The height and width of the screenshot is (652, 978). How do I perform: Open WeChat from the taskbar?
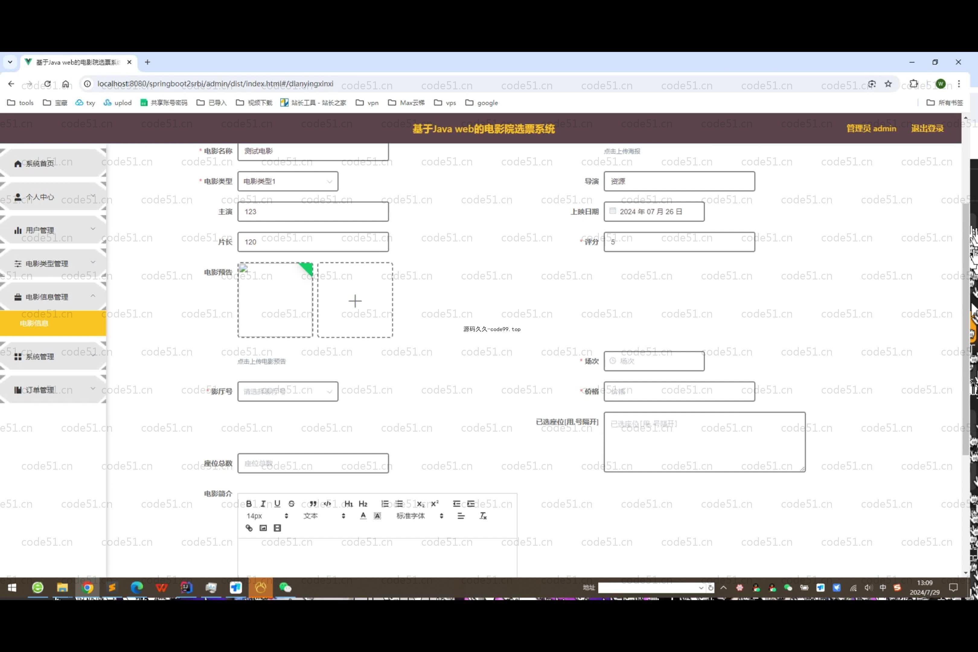tap(285, 587)
